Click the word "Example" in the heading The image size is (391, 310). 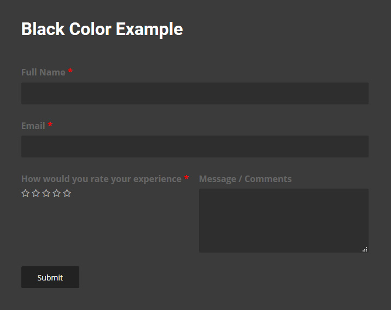click(x=149, y=29)
